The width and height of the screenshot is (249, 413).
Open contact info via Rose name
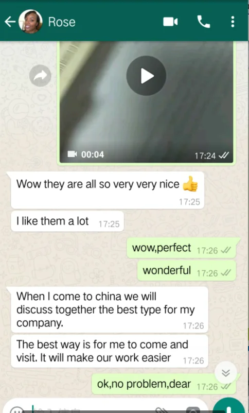(62, 22)
